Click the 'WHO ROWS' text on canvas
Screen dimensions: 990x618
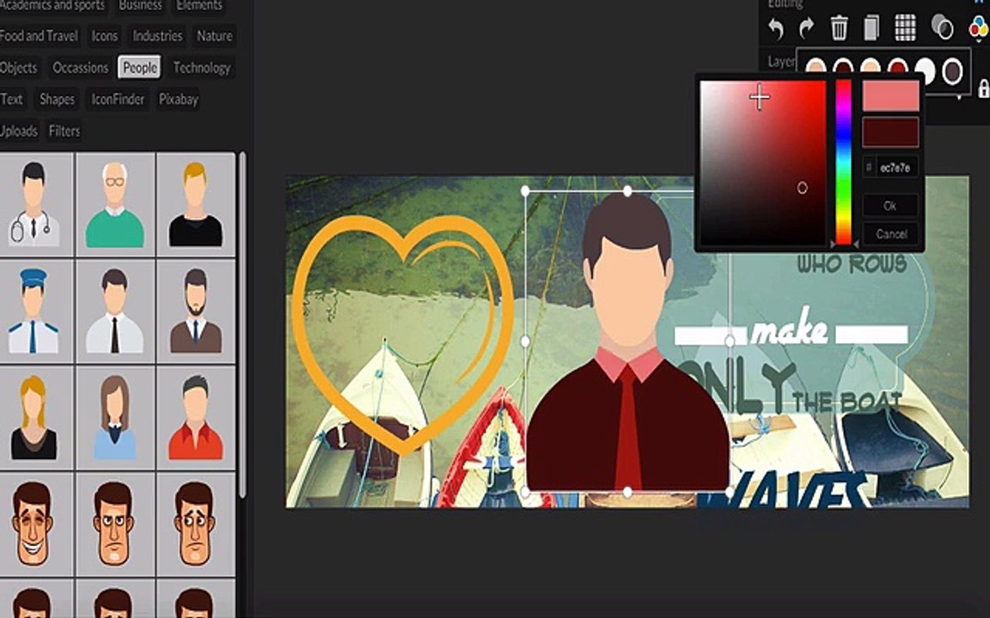[x=851, y=263]
